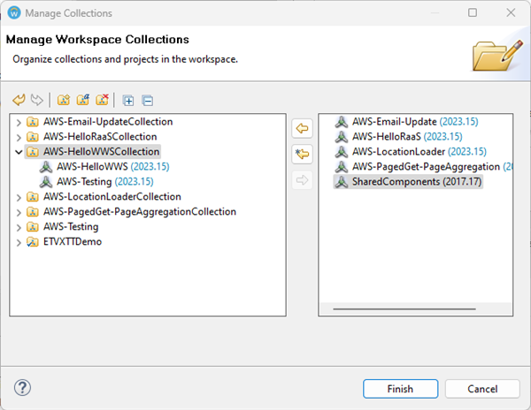Click the expand all plus icon
531x410 pixels.
[128, 101]
